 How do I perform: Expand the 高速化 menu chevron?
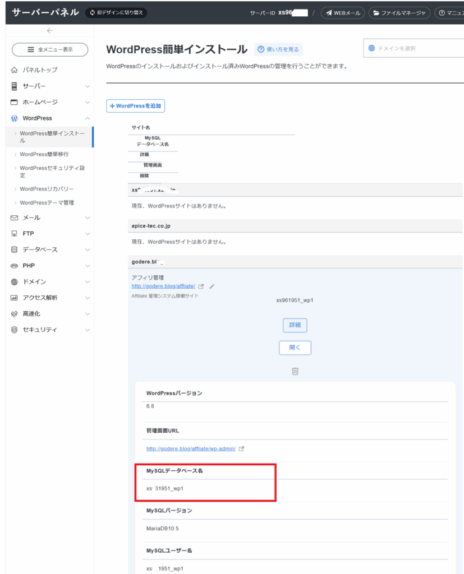click(x=88, y=314)
